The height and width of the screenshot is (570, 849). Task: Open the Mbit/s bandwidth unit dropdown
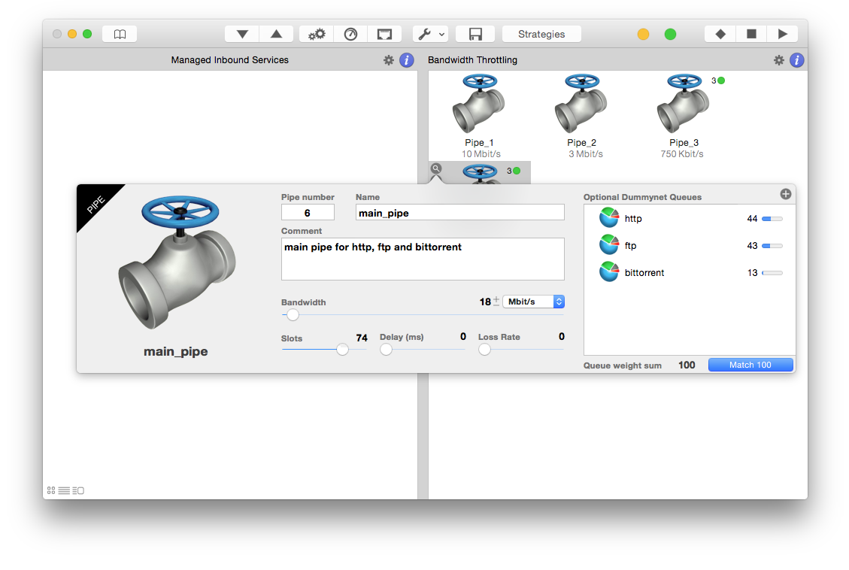tap(533, 302)
